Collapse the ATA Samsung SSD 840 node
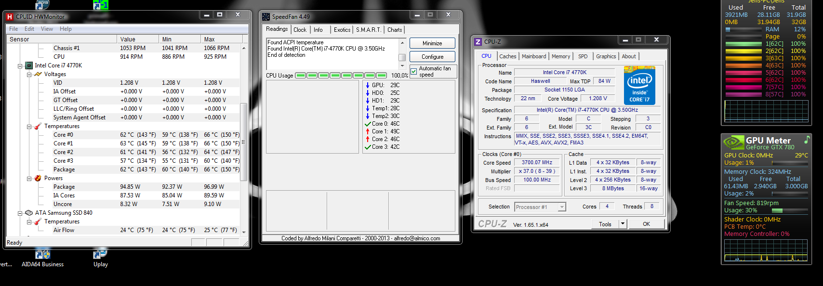This screenshot has width=823, height=286. pos(20,213)
